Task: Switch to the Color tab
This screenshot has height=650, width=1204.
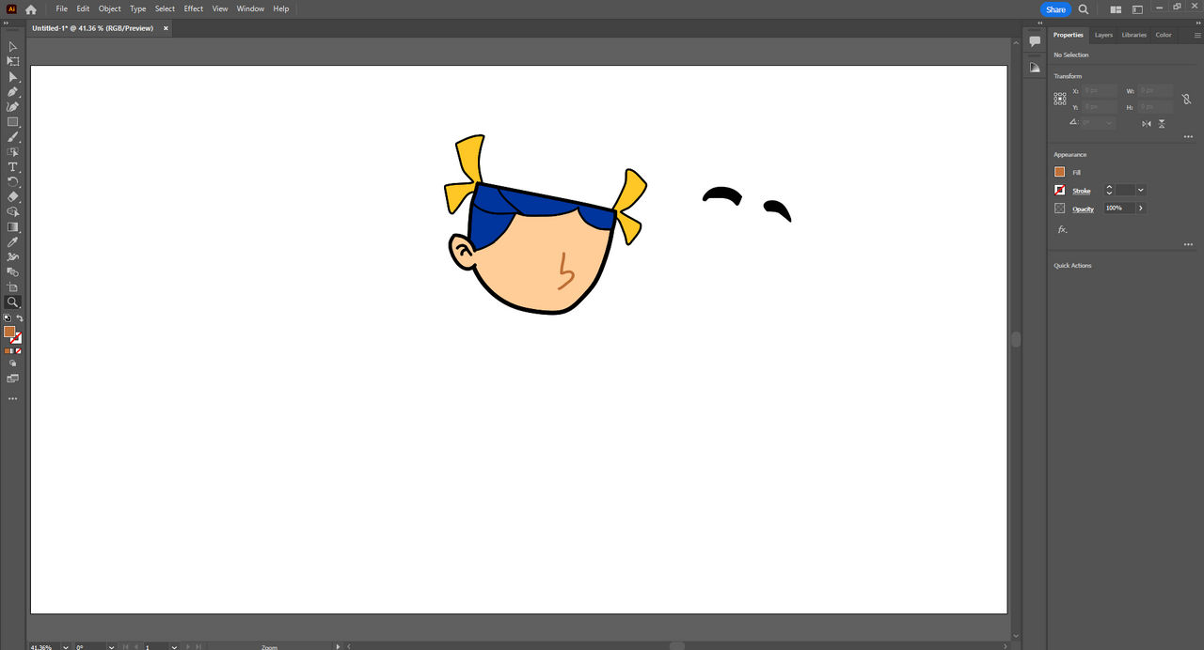Action: tap(1164, 35)
